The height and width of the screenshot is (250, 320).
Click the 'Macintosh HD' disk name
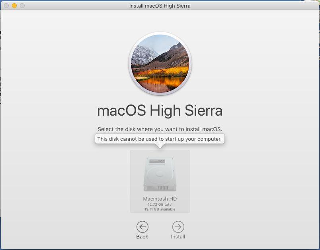pyautogui.click(x=160, y=199)
